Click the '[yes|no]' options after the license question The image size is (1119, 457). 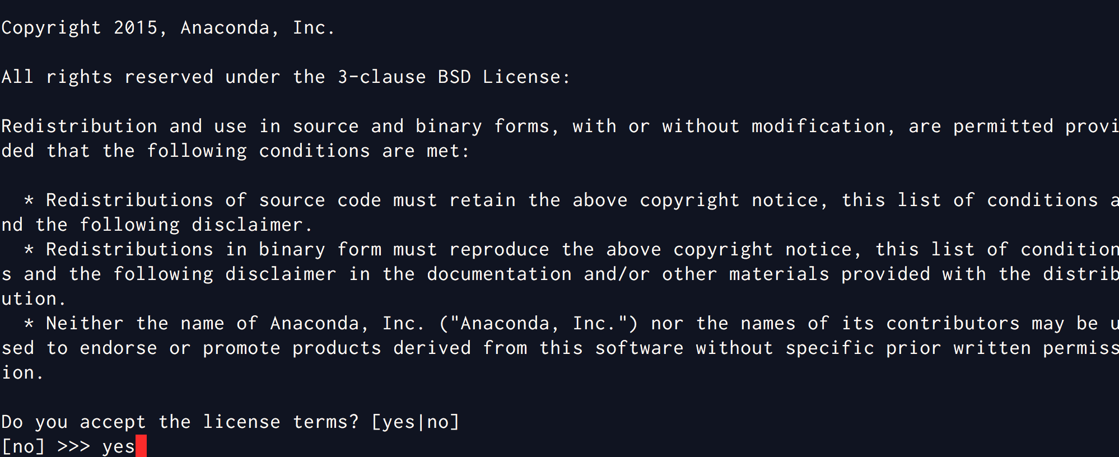click(x=415, y=422)
